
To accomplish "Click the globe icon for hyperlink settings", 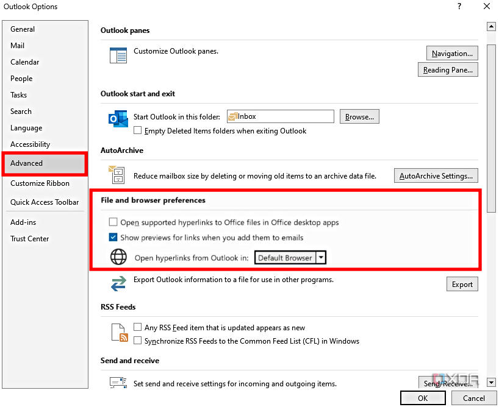I will click(x=117, y=257).
